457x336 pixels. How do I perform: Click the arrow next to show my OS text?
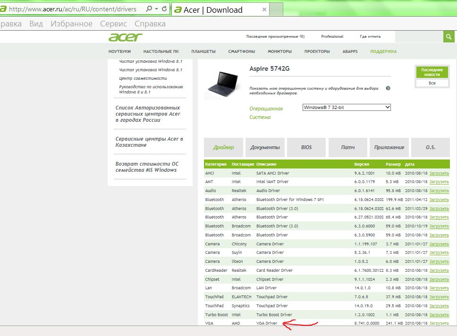click(388, 88)
